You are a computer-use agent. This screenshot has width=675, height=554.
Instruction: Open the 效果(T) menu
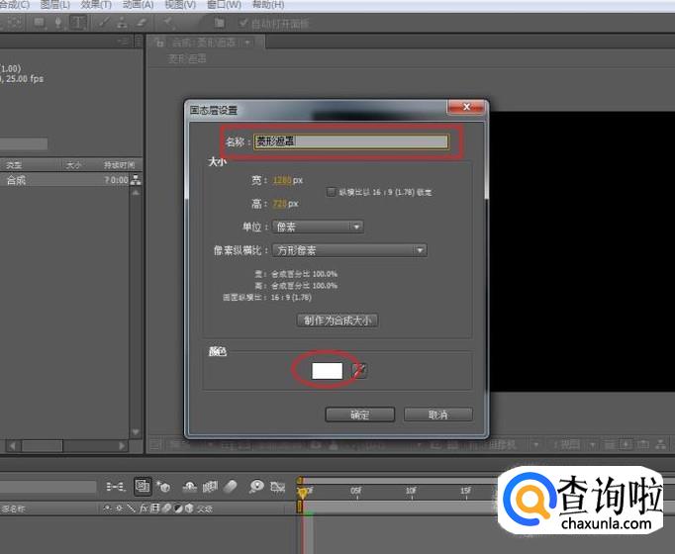point(95,5)
